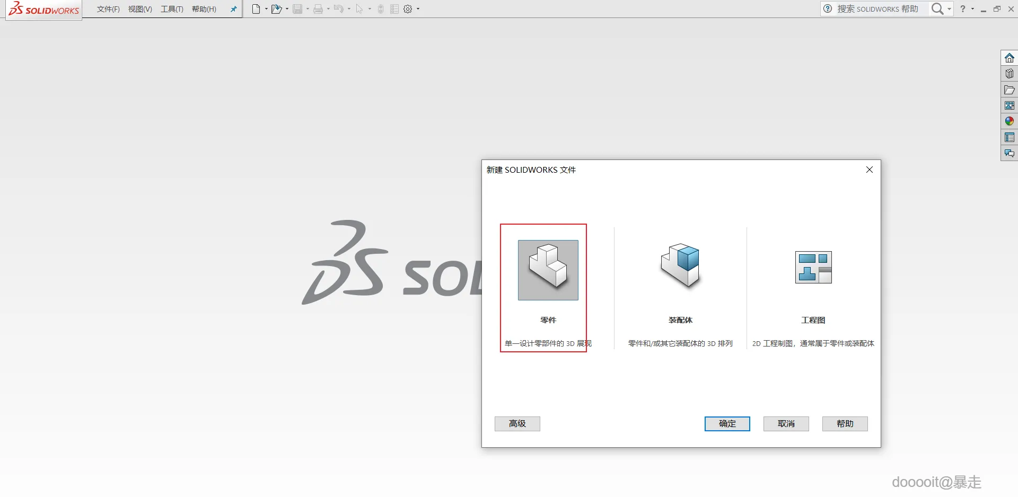Image resolution: width=1018 pixels, height=497 pixels.
Task: Close the 新建 SOLIDWORKS 文件 dialog
Action: [870, 170]
